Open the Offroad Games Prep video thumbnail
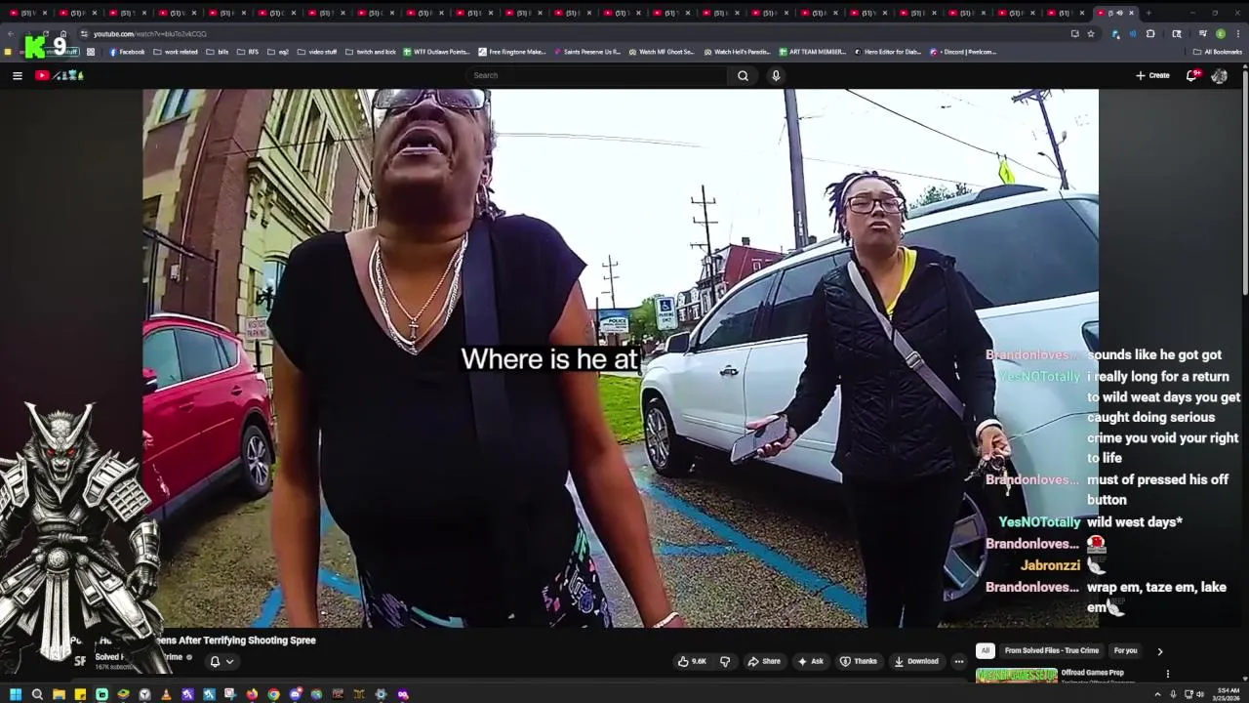The width and height of the screenshot is (1249, 703). point(1016,675)
